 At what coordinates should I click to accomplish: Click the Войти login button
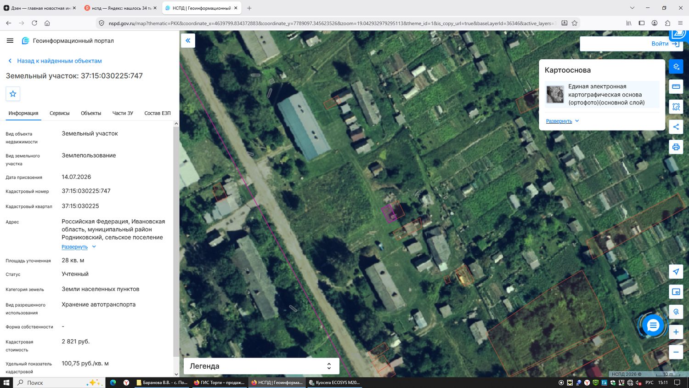666,44
